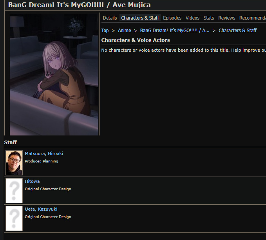Click Matsuura Hiroaki's photo thumbnail

click(14, 163)
